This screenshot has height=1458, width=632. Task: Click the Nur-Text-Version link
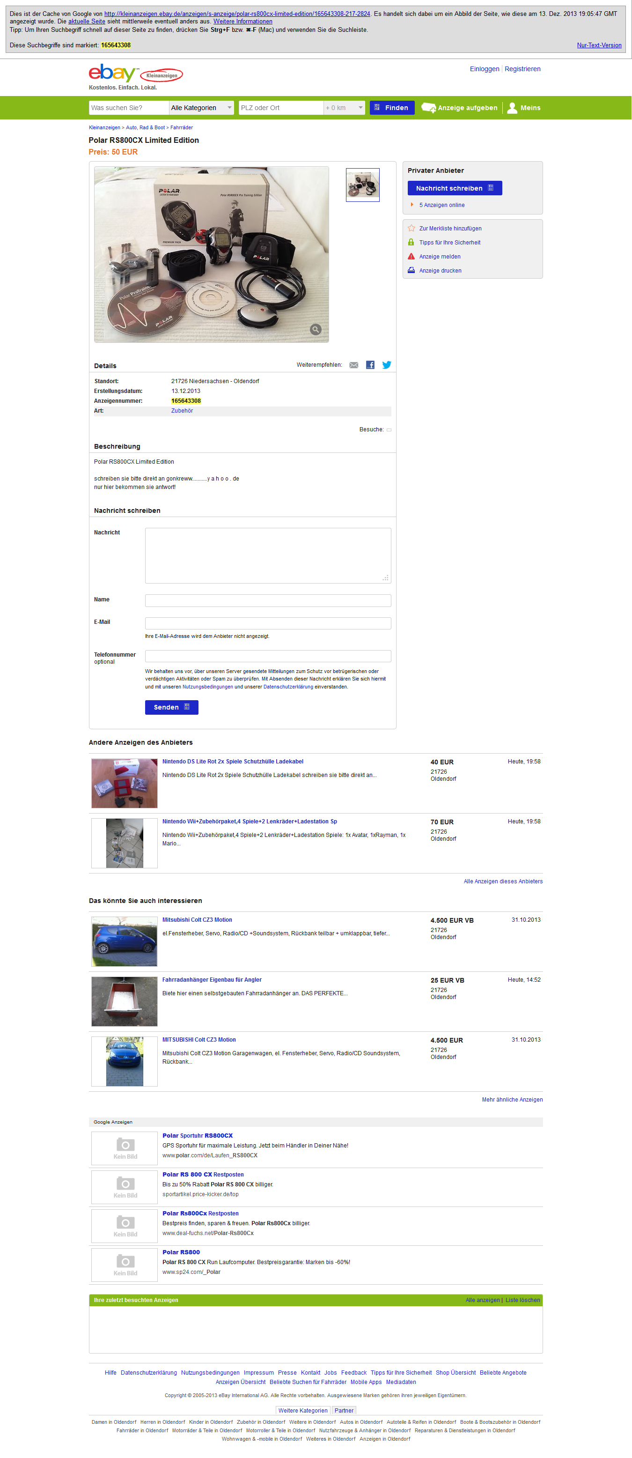[x=599, y=45]
